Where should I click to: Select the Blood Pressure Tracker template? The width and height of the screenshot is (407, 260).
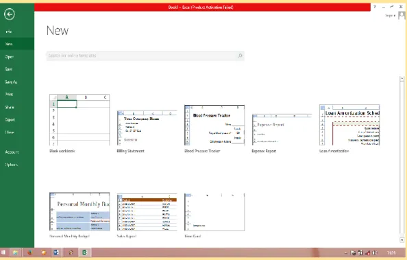coord(214,125)
